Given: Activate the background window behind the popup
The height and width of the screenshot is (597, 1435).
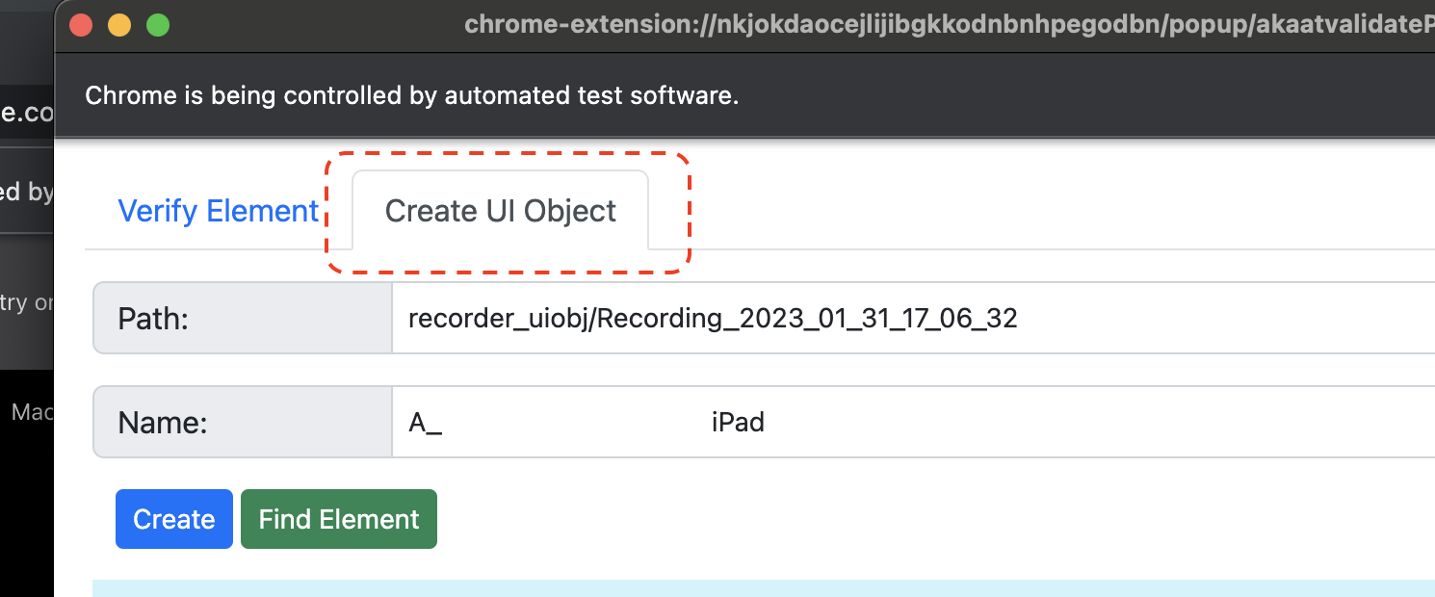Looking at the screenshot, I should 26,289.
